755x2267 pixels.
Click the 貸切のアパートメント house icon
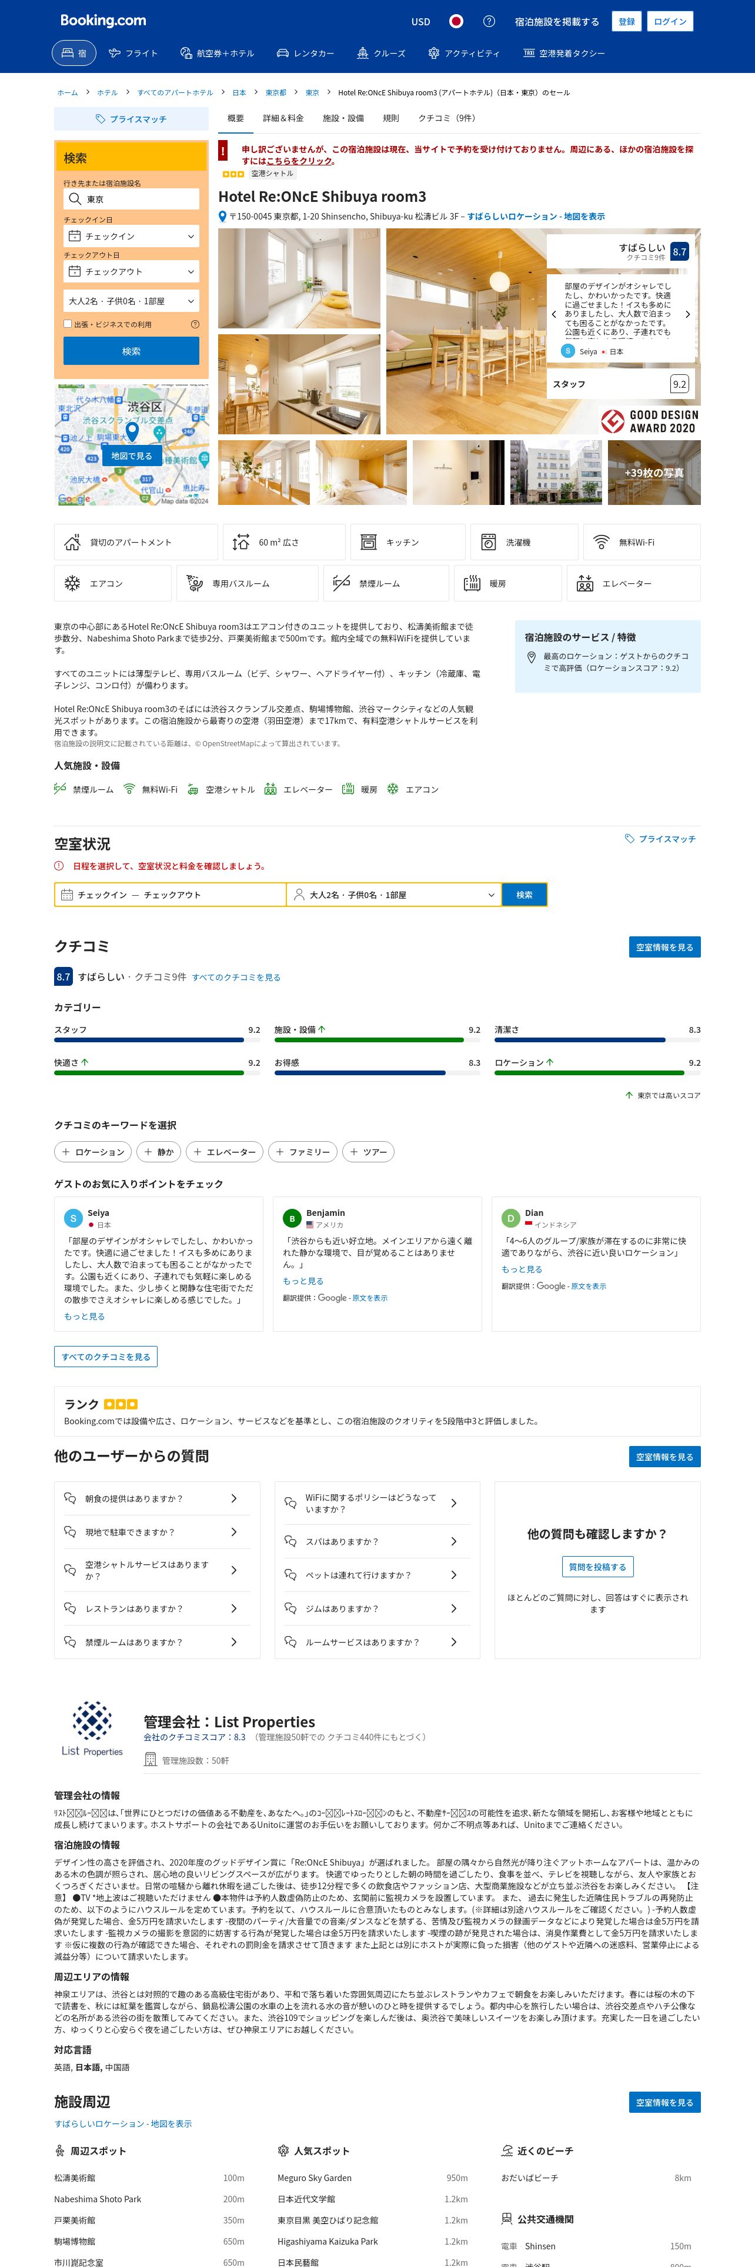[73, 543]
